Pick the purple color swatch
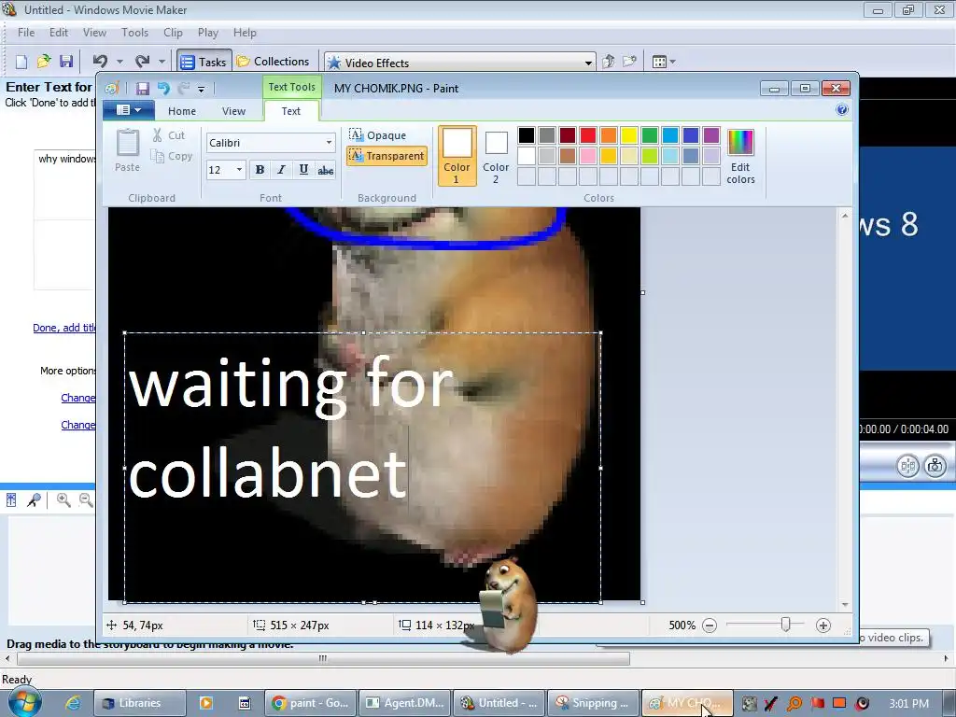The image size is (956, 717). [x=710, y=135]
